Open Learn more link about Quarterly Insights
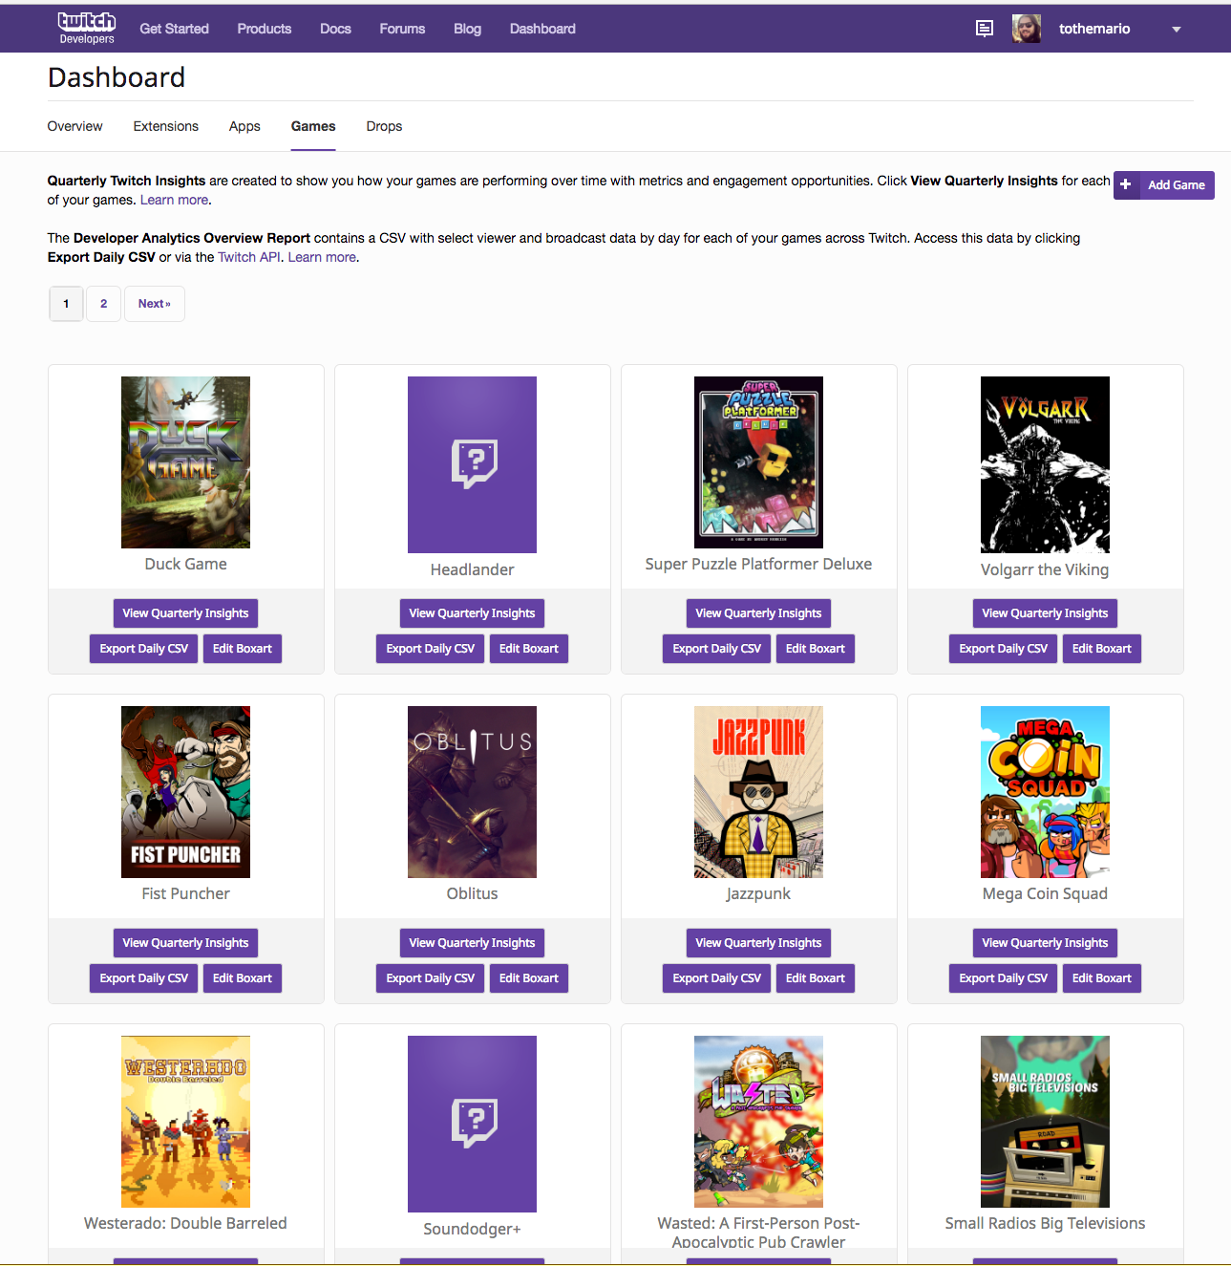 [x=174, y=200]
